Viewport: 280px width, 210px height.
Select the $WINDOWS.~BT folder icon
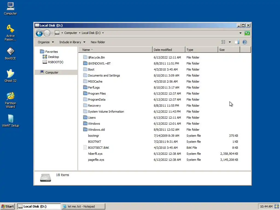[85, 63]
